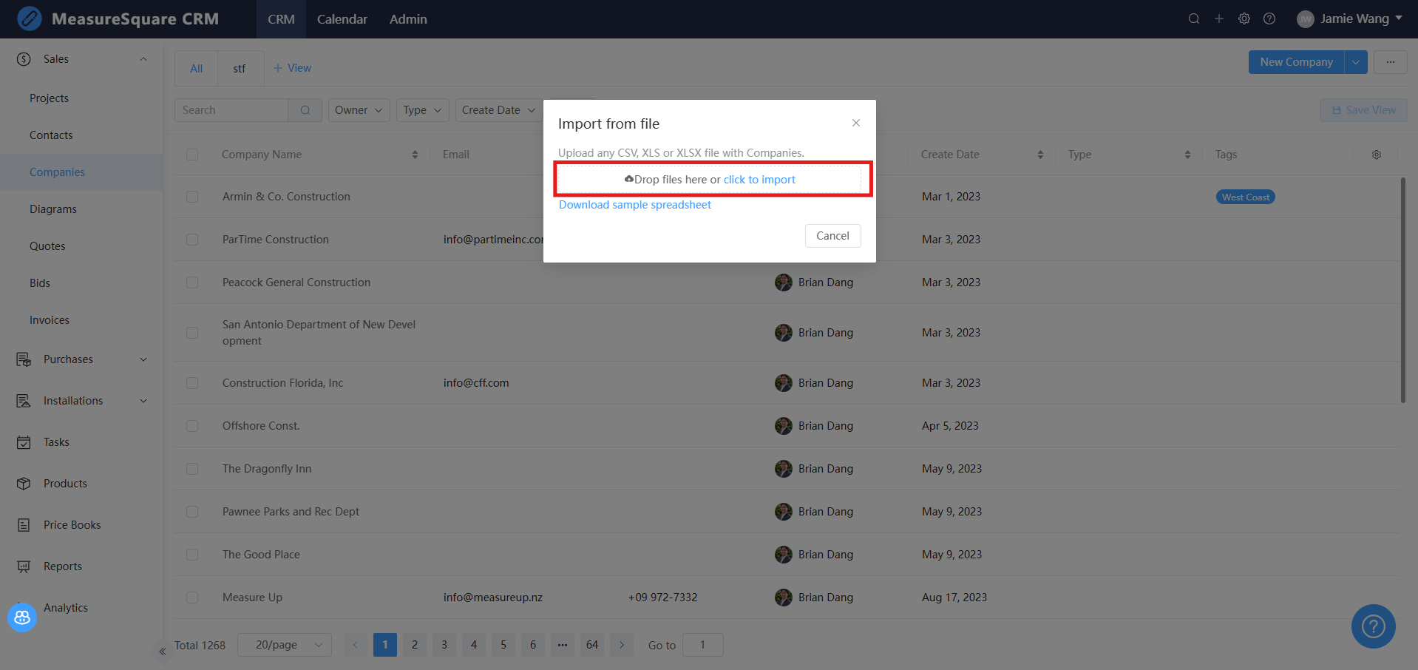This screenshot has height=670, width=1418.
Task: Click the search magnifier button beside Search field
Action: [x=305, y=110]
